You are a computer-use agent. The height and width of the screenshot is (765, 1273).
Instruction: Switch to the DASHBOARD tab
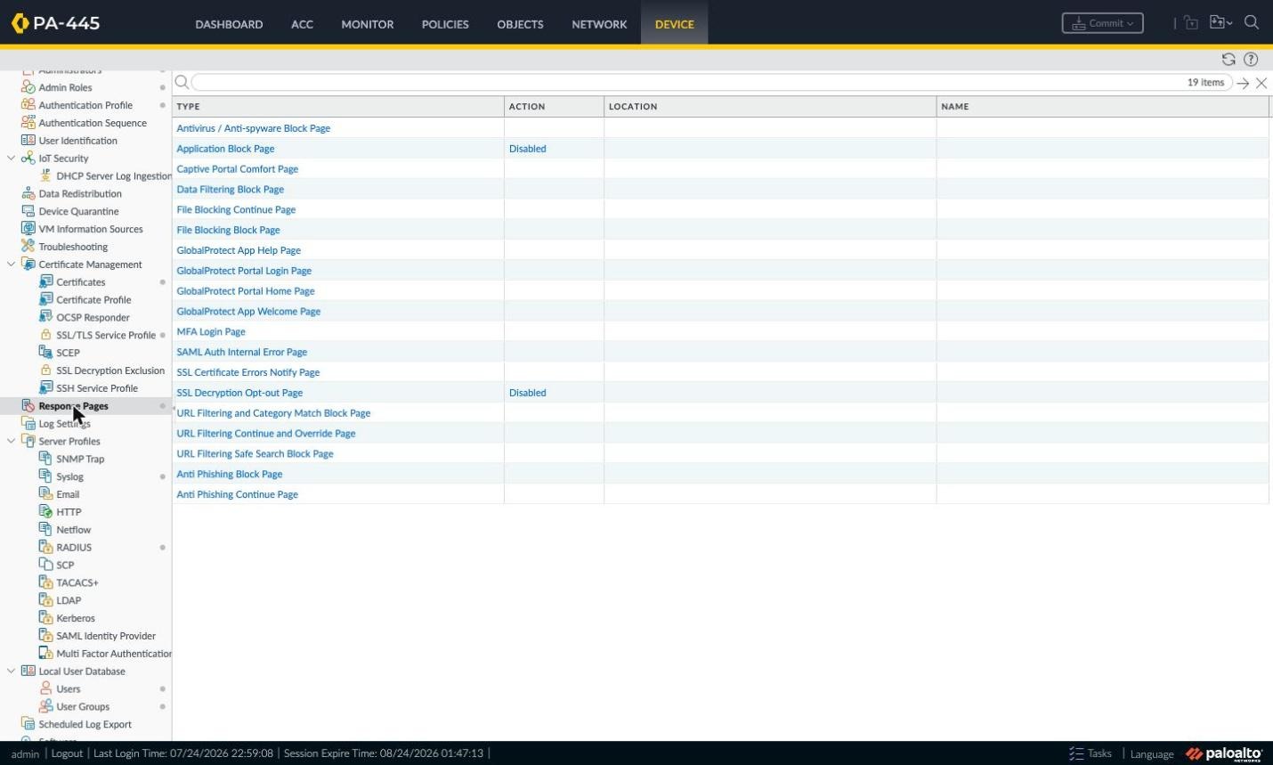point(229,24)
